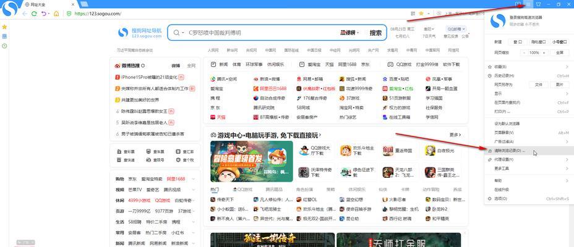574x247 pixels.
Task: Open the QQ邮箱 dropdown
Action: tap(456, 28)
